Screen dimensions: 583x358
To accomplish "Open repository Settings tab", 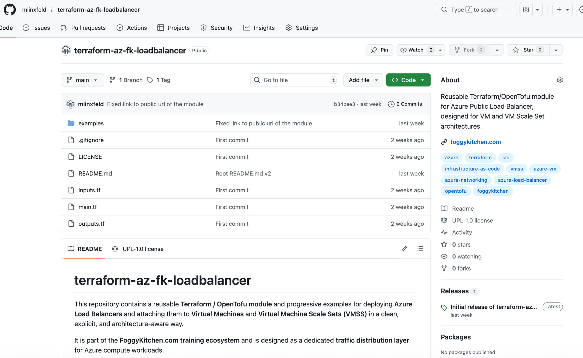I will (x=302, y=28).
